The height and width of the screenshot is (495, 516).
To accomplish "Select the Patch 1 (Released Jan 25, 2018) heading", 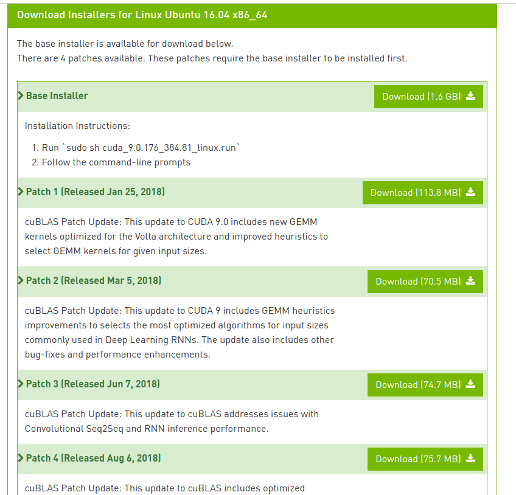I will 96,192.
